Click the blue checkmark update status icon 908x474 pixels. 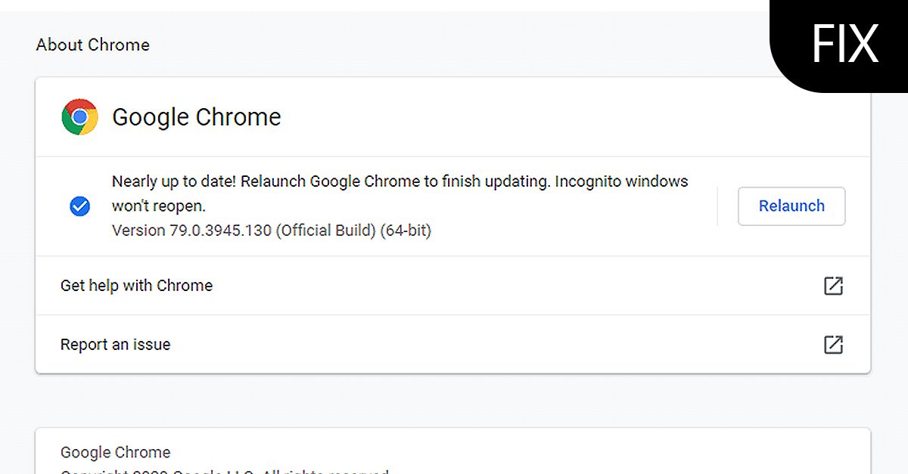[79, 206]
